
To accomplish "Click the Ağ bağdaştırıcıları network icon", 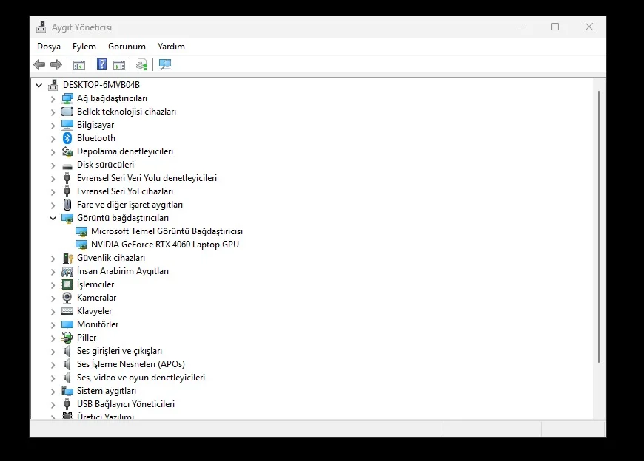I will point(67,98).
